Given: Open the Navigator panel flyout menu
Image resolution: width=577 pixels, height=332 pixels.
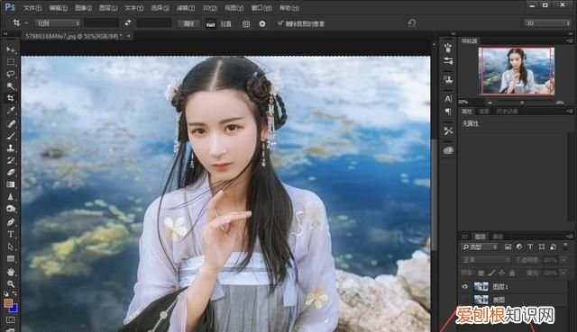Looking at the screenshot, I should click(x=570, y=41).
